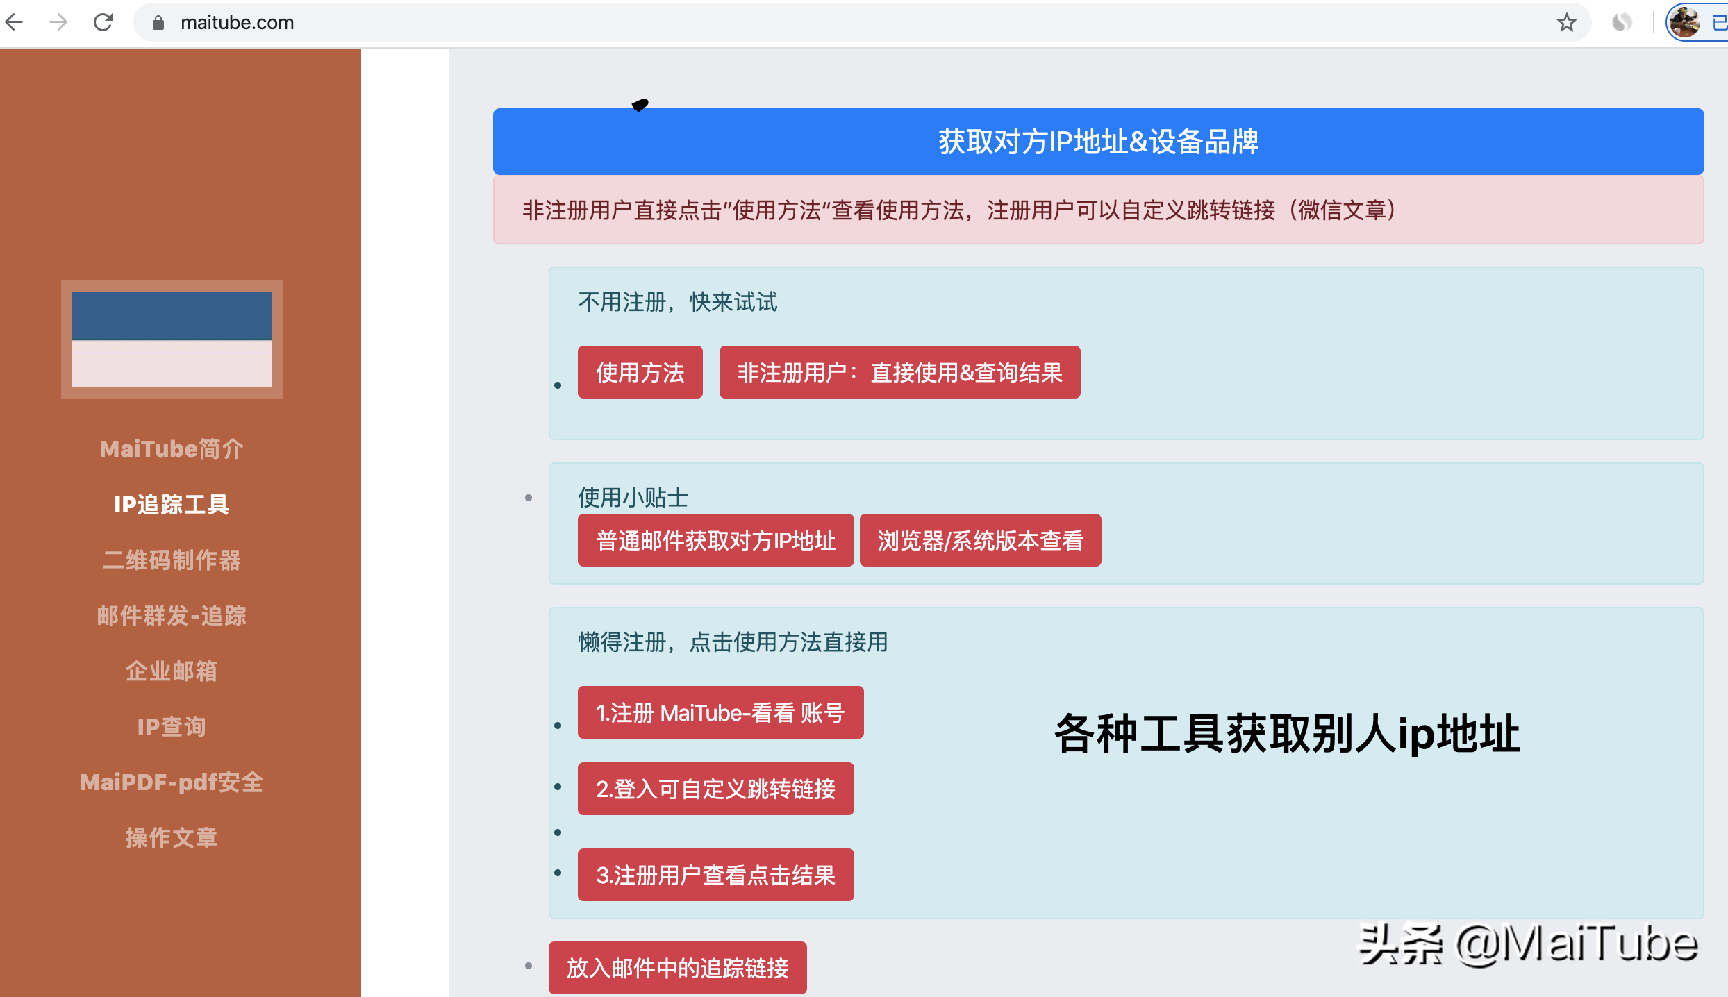Open the browser extension icon beside the star
The image size is (1728, 997).
pos(1622,23)
